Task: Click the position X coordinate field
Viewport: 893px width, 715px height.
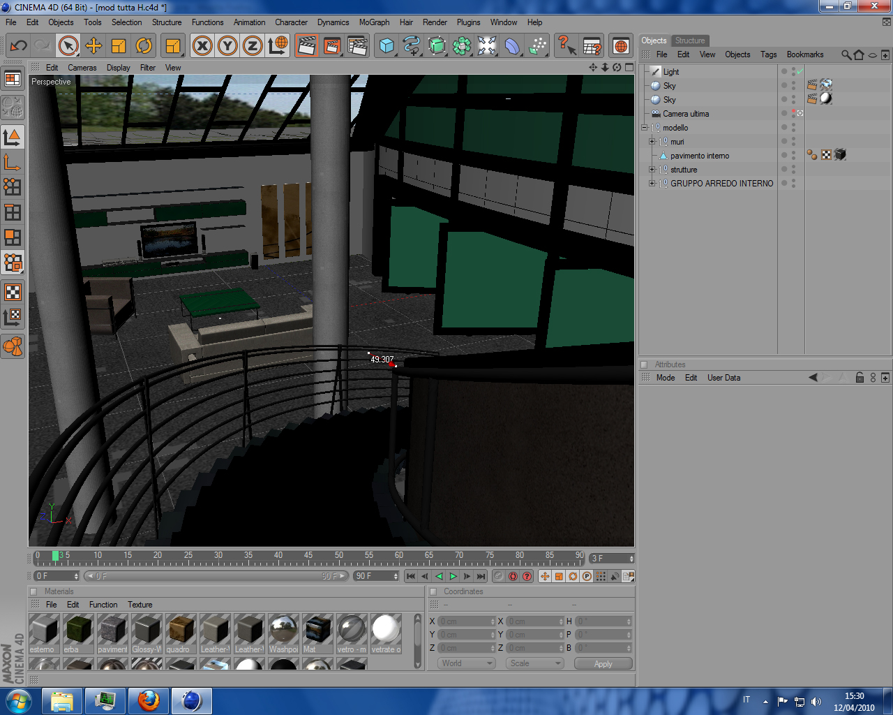Action: (x=466, y=621)
